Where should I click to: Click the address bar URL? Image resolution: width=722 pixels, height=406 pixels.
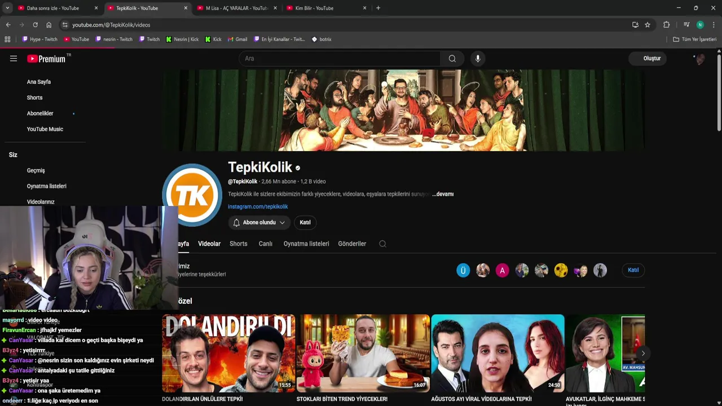click(111, 25)
